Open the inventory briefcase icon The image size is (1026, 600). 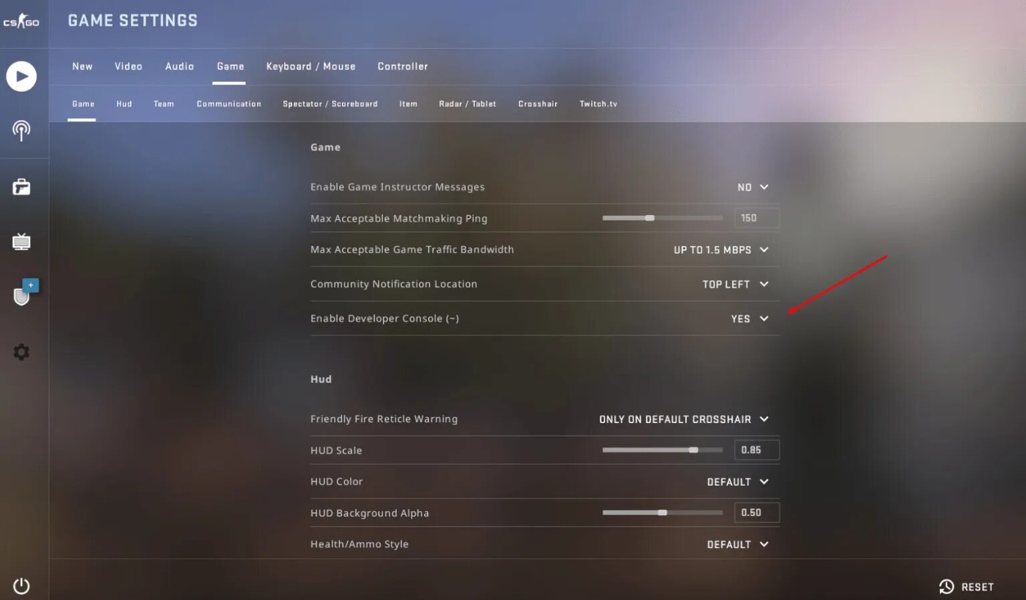coord(21,187)
